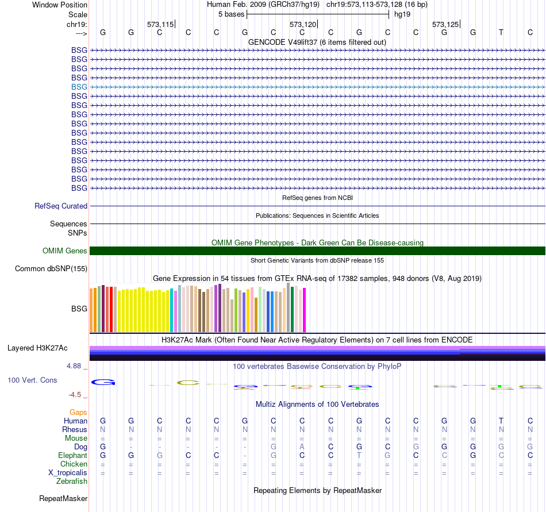This screenshot has height=512, width=546.
Task: Select the BSG label beside GTEx chart
Action: (x=79, y=309)
